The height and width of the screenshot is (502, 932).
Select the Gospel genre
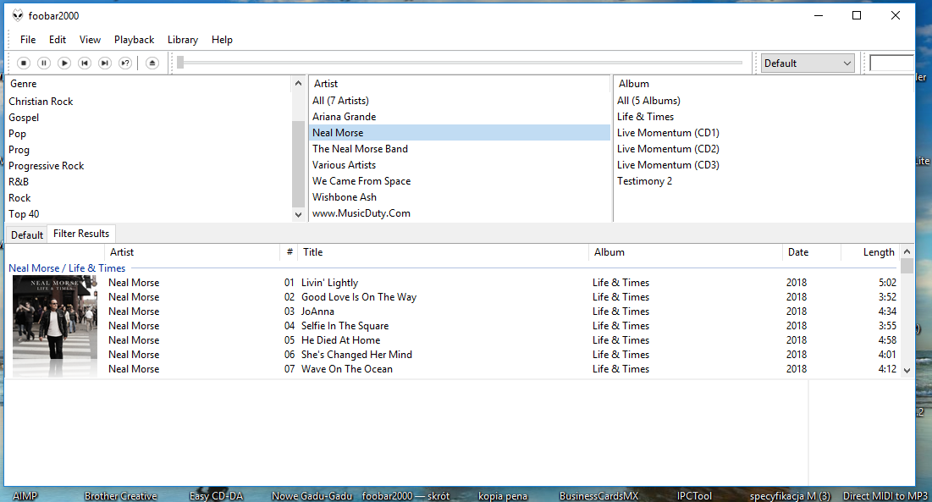coord(149,118)
